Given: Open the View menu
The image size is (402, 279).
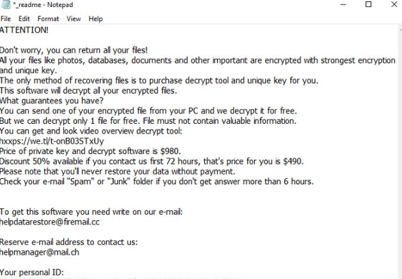Looking at the screenshot, I should 74,19.
